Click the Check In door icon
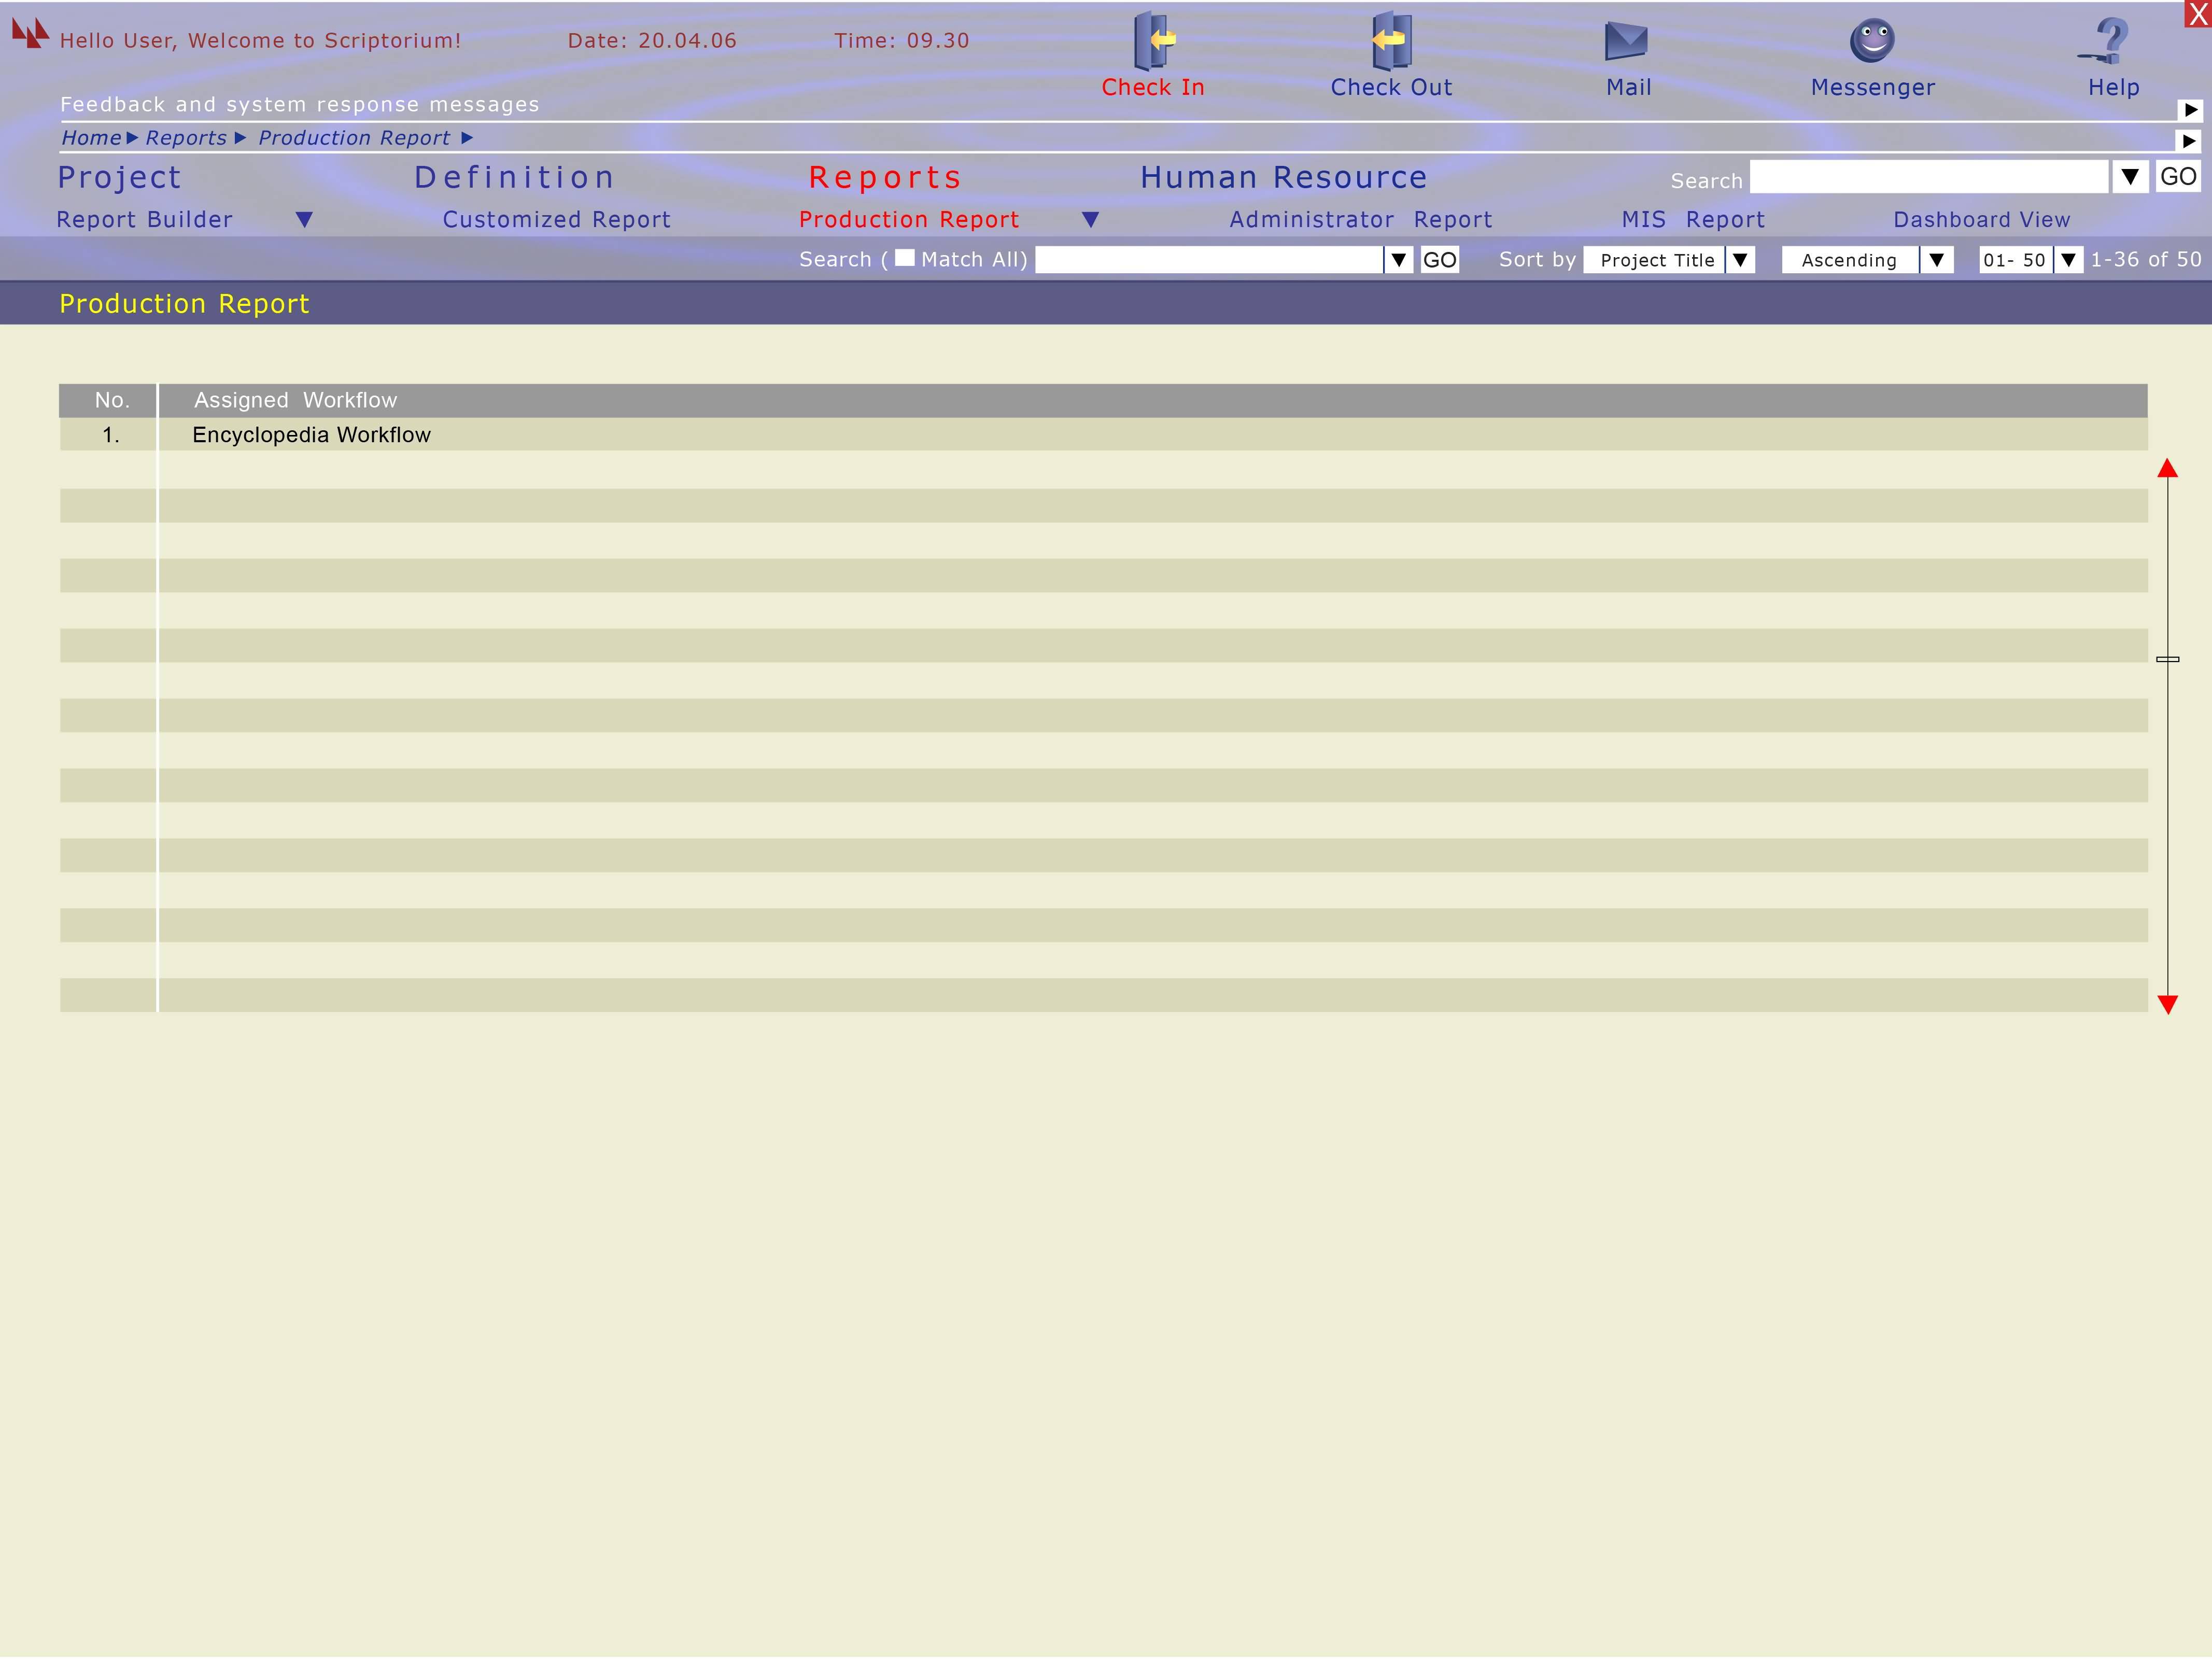This screenshot has width=2212, height=1659. 1153,40
